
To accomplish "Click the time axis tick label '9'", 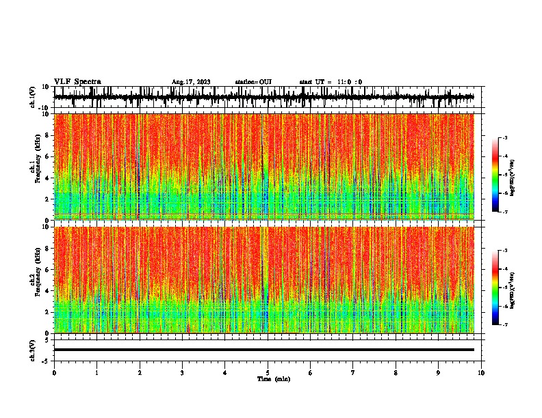I will [438, 373].
